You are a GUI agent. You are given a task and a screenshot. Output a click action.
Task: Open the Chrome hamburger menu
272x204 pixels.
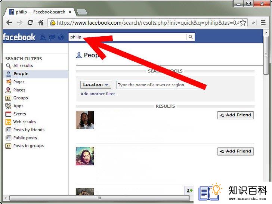tap(263, 22)
